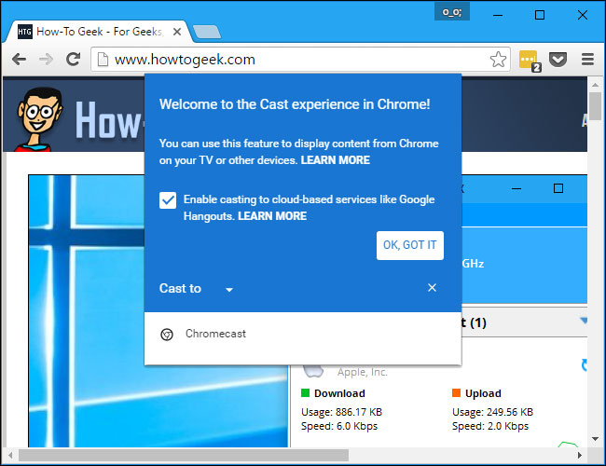
Task: Expand the Cast to dropdown arrow
Action: coord(229,290)
